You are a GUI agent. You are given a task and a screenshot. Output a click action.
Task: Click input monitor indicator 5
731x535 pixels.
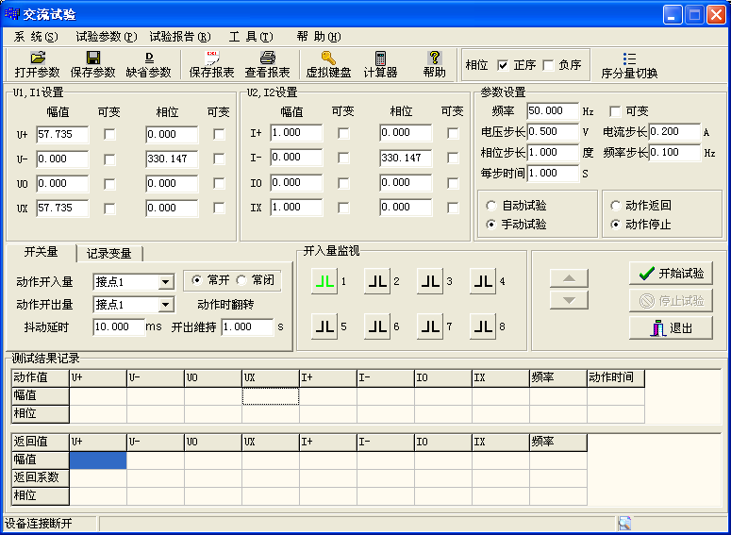(x=324, y=326)
